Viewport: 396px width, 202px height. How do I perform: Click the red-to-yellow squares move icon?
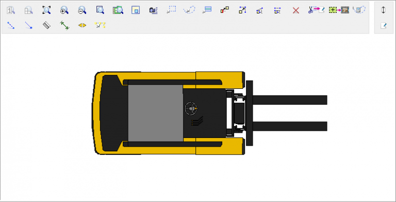[225, 10]
